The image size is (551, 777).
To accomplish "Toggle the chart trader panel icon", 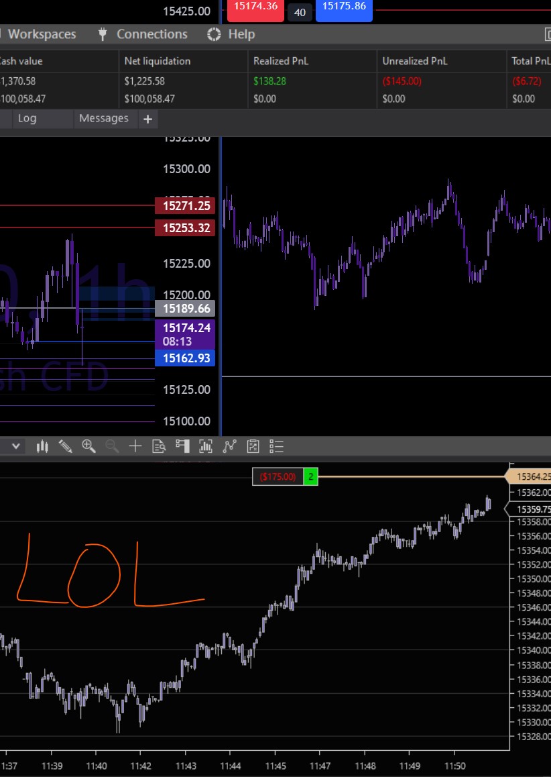I will [x=182, y=446].
